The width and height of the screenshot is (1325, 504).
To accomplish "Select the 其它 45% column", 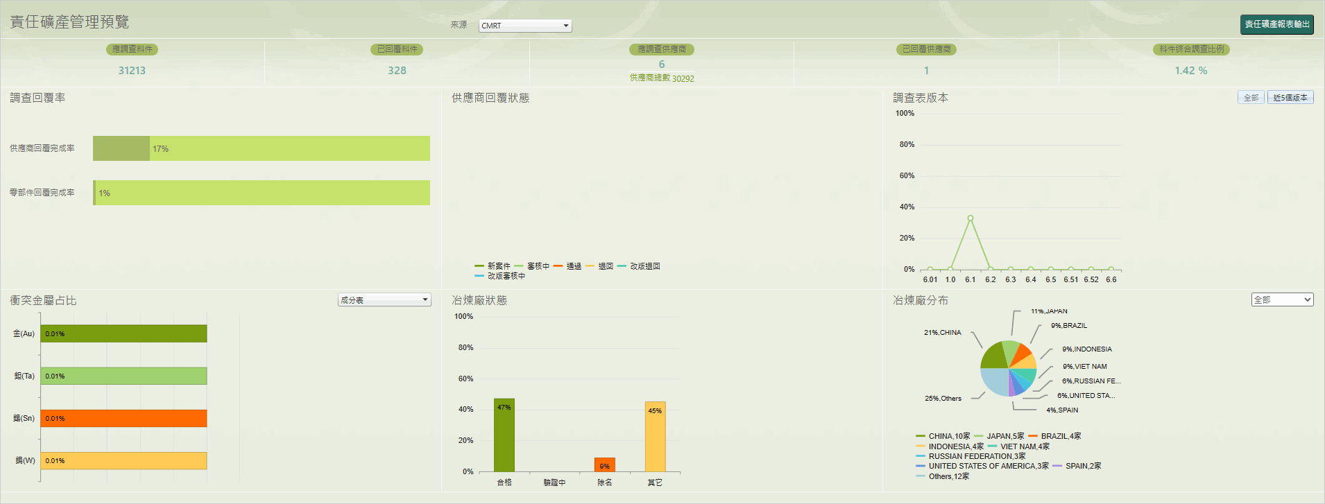I will point(655,437).
